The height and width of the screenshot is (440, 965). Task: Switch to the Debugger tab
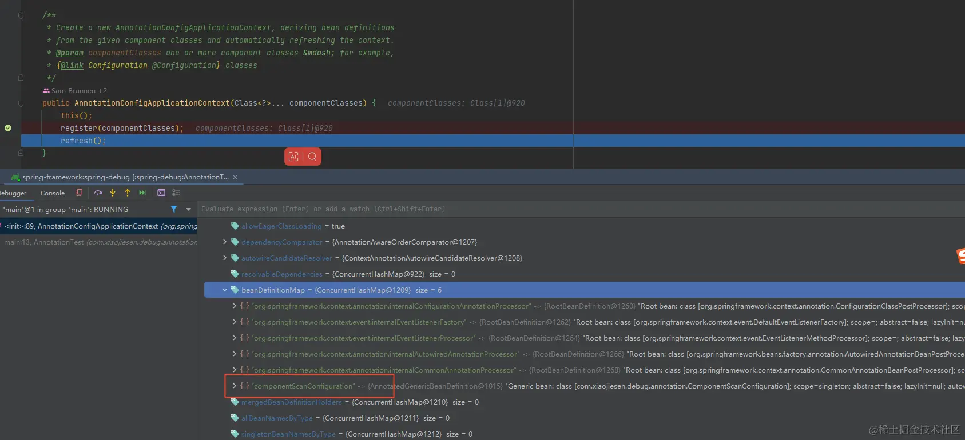pos(13,193)
